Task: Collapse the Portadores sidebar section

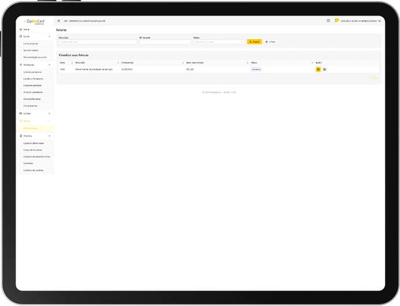Action: 50,65
